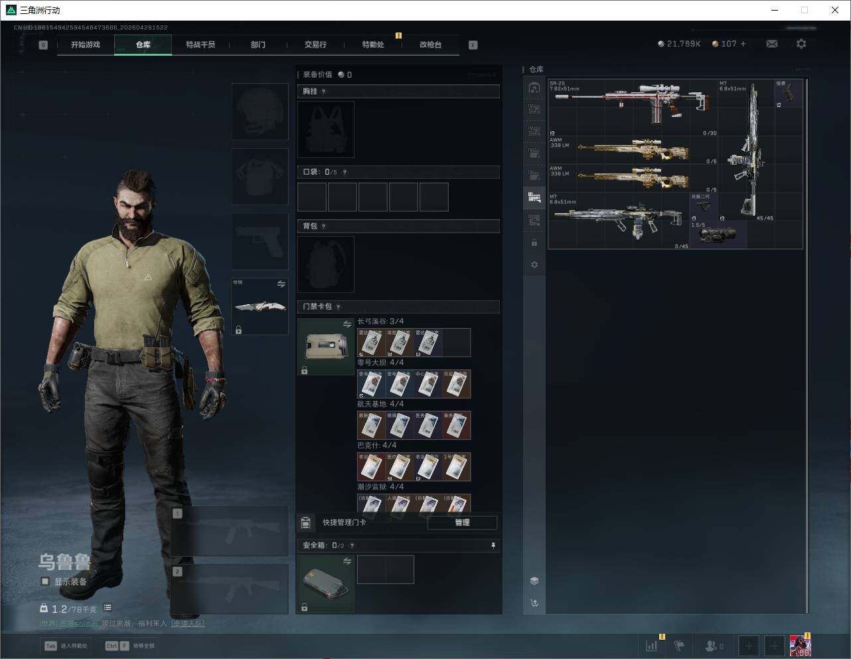Image resolution: width=851 pixels, height=659 pixels.
Task: Select first key card in 长弓溪谷 row
Action: pyautogui.click(x=371, y=343)
